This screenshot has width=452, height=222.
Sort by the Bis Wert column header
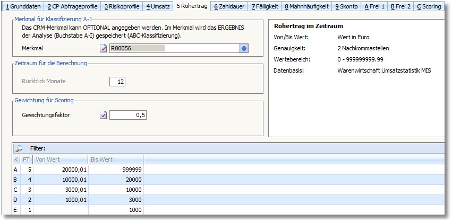(116, 159)
